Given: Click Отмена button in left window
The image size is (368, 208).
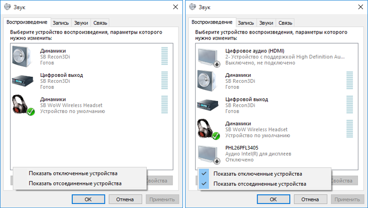Looking at the screenshot, I should click(x=125, y=199).
